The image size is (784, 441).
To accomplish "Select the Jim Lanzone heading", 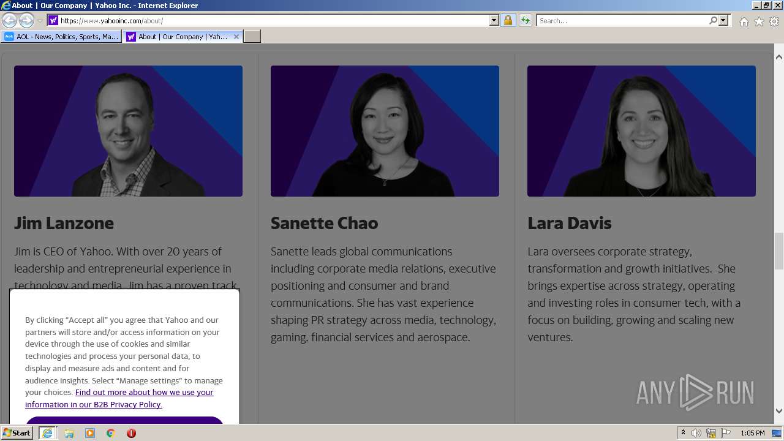I will coord(64,223).
